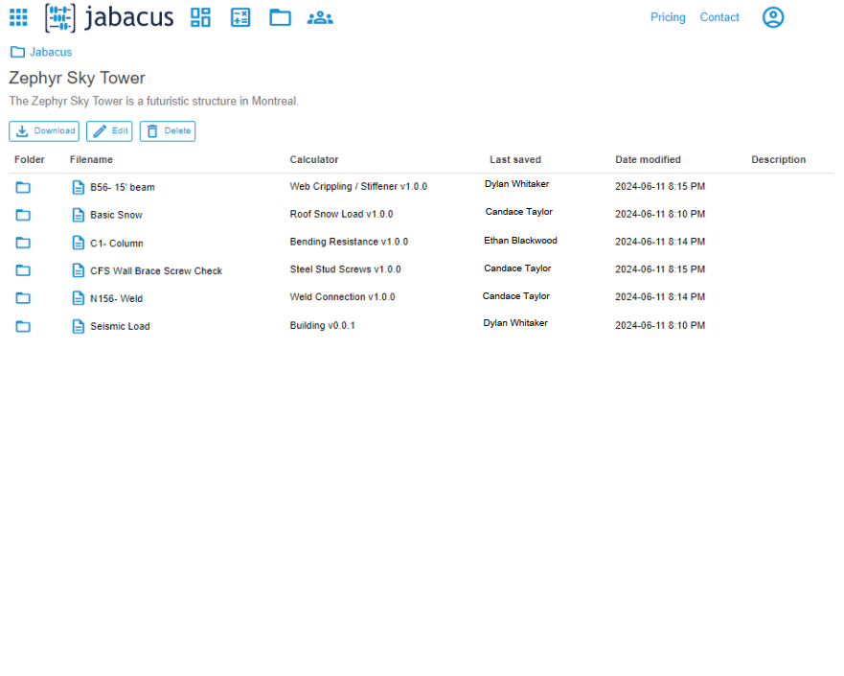The height and width of the screenshot is (676, 844).
Task: Click file icon beside Basic Snow
Action: click(79, 215)
